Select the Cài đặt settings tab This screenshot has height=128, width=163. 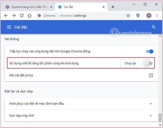81,7
